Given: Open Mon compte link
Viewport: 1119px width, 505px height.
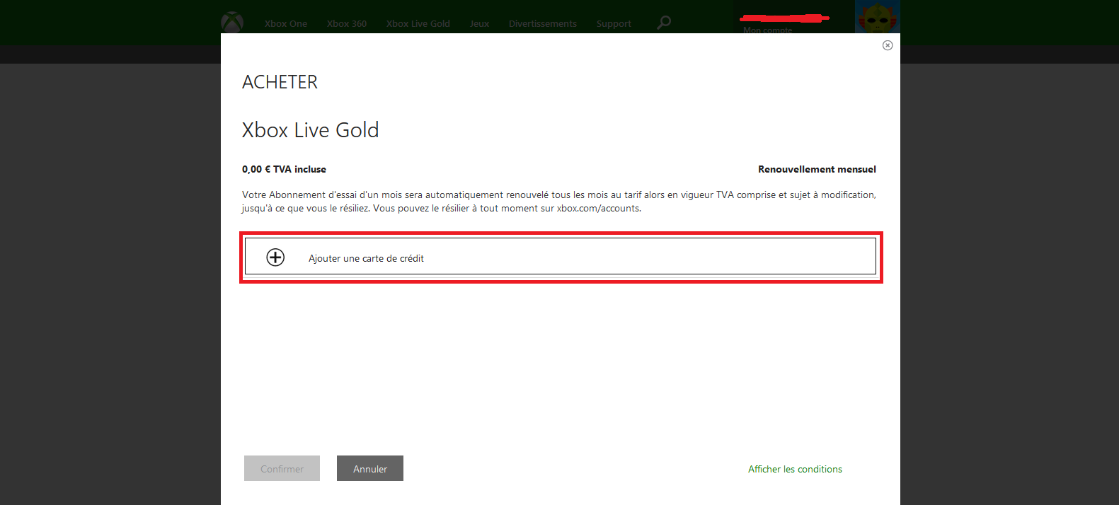Looking at the screenshot, I should click(x=768, y=30).
